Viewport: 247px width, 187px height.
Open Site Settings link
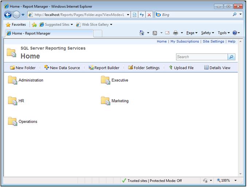[x=213, y=41]
